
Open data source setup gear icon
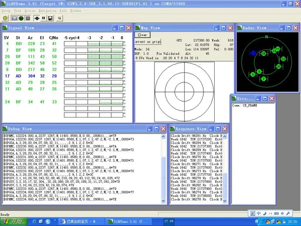click(5, 18)
